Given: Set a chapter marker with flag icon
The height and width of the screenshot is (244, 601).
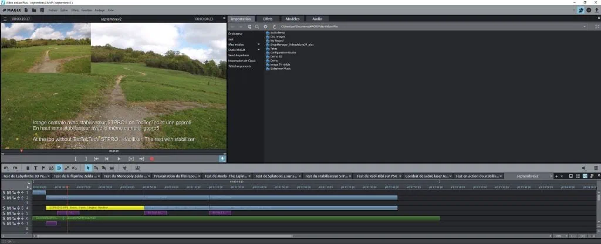Looking at the screenshot, I should coord(43,168).
